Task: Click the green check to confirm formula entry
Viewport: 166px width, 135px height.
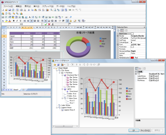Action: pos(46,24)
